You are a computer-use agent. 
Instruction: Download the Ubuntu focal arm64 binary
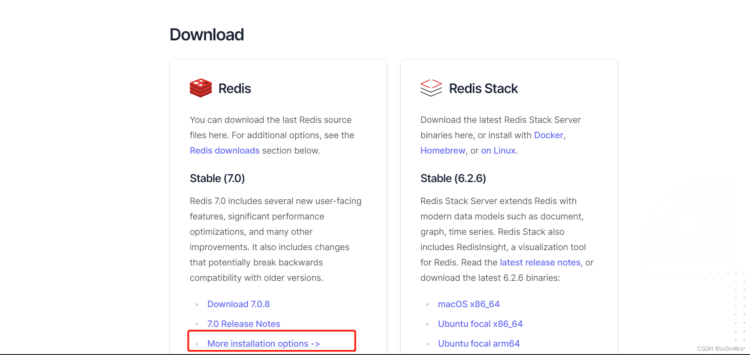478,343
